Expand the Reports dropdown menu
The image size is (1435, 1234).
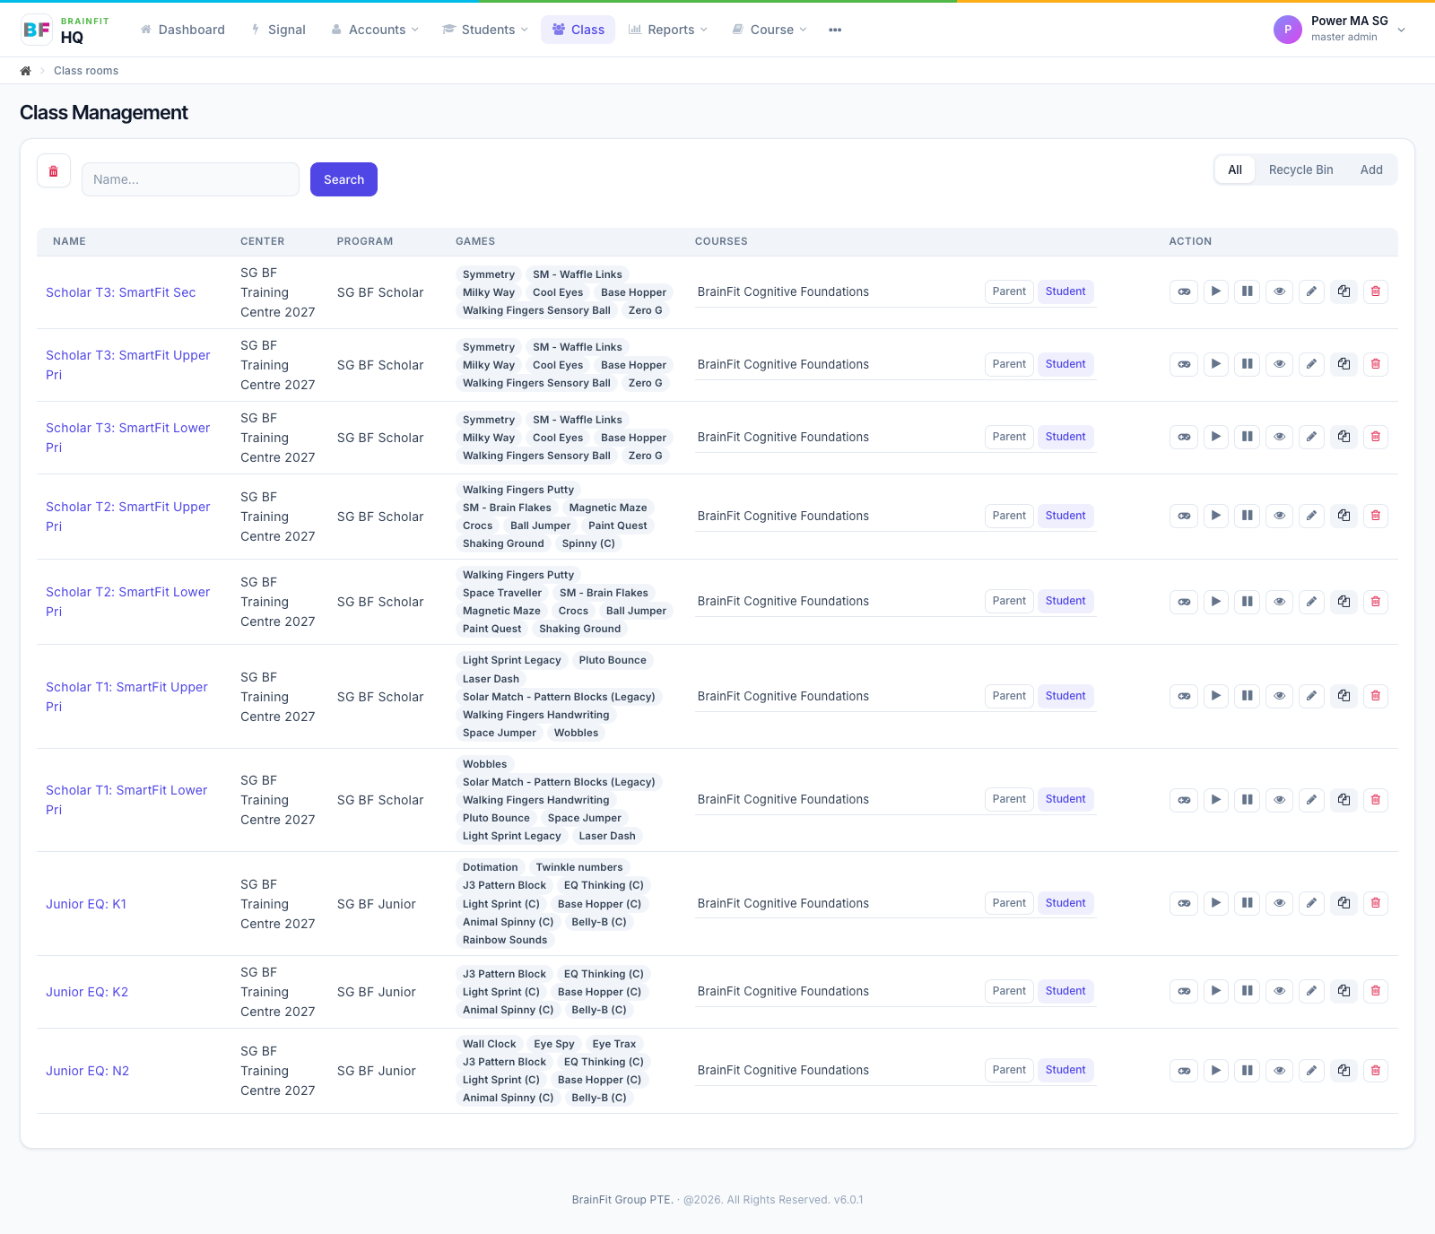[668, 30]
